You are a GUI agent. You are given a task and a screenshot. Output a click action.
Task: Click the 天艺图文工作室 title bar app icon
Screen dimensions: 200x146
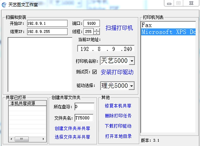pyautogui.click(x=4, y=5)
